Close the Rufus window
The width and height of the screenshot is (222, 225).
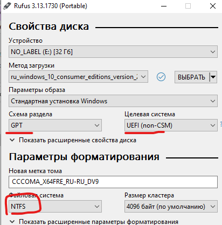[x=213, y=6]
